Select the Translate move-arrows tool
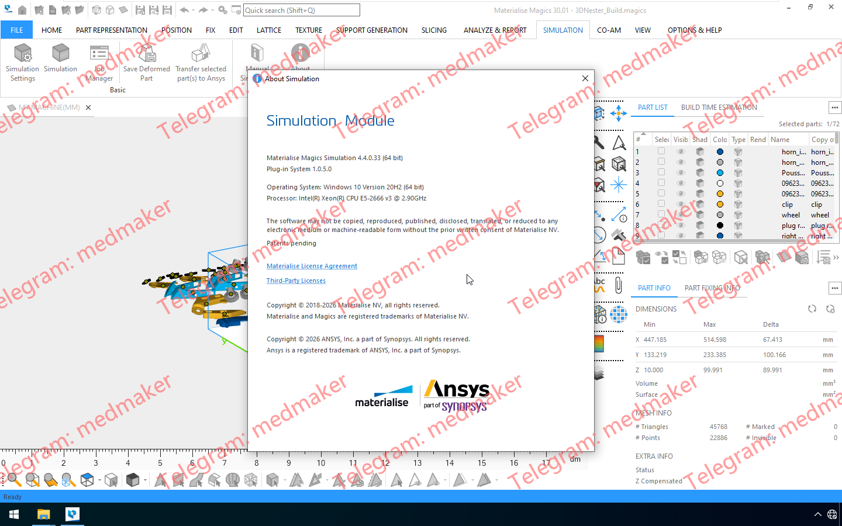This screenshot has height=526, width=842. (618, 113)
